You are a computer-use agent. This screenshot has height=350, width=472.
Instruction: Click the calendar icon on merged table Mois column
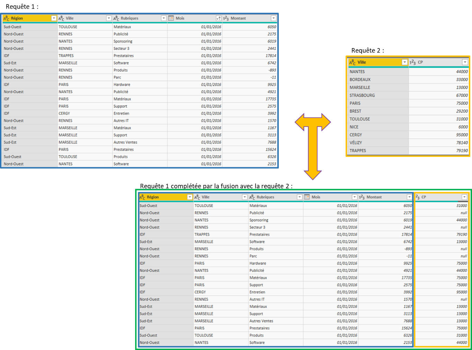pyautogui.click(x=307, y=197)
